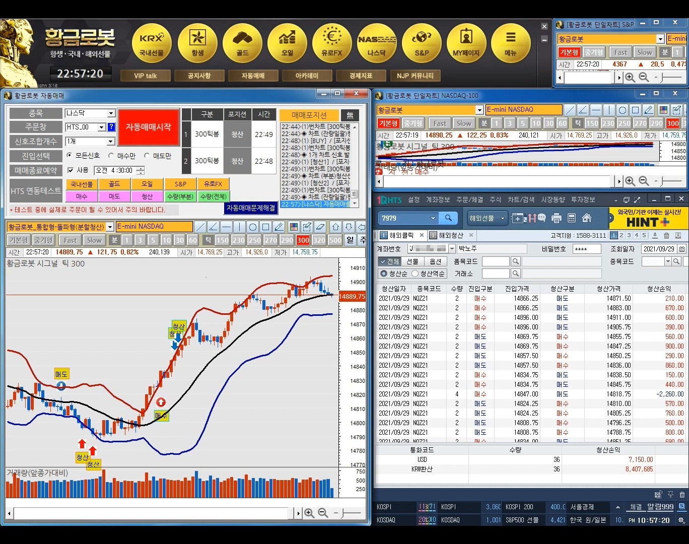Open the 주문/체결 menu in 1QHTS

click(x=470, y=199)
